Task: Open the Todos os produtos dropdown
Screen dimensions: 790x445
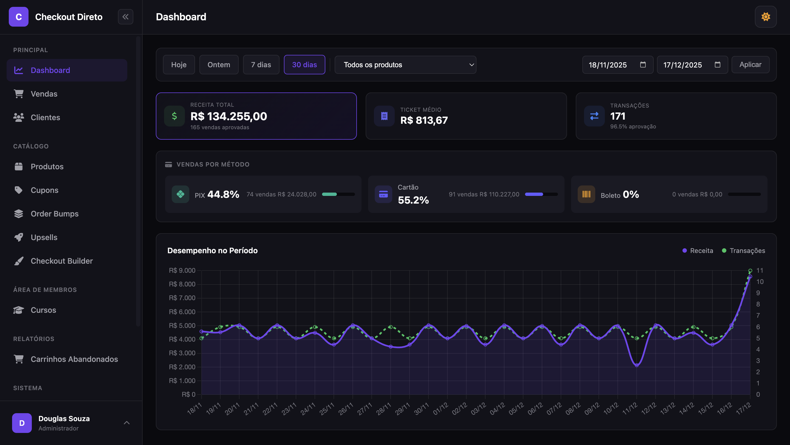Action: click(405, 65)
